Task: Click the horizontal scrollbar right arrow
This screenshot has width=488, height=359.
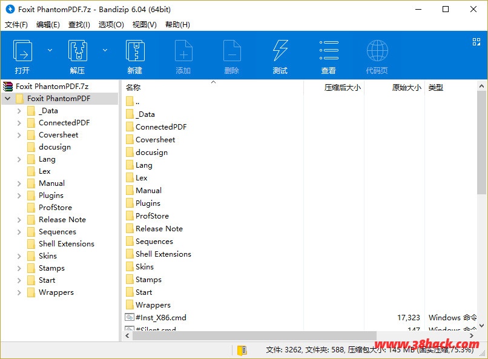Action: coord(472,336)
